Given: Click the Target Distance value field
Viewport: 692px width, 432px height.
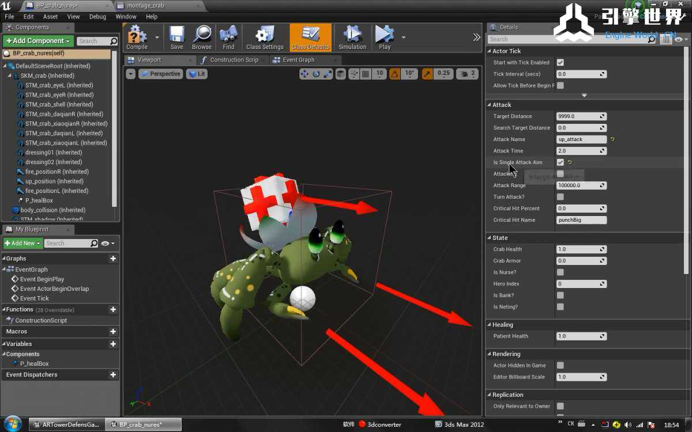Looking at the screenshot, I should (581, 116).
